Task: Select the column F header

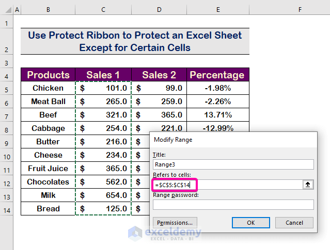Action: pos(300,10)
